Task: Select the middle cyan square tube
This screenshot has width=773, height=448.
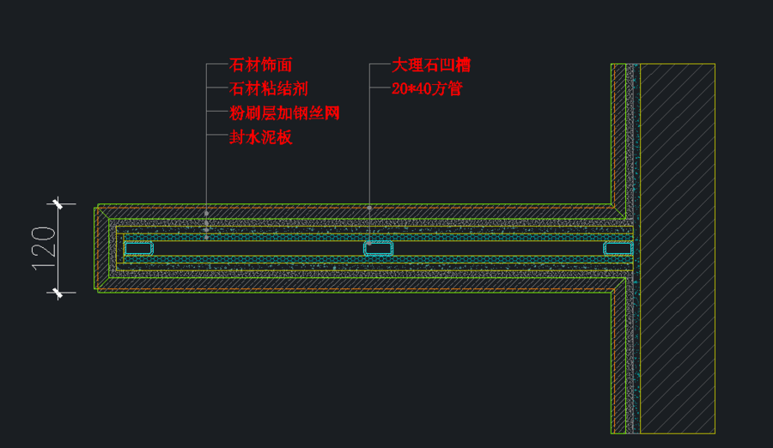Action: (x=378, y=248)
